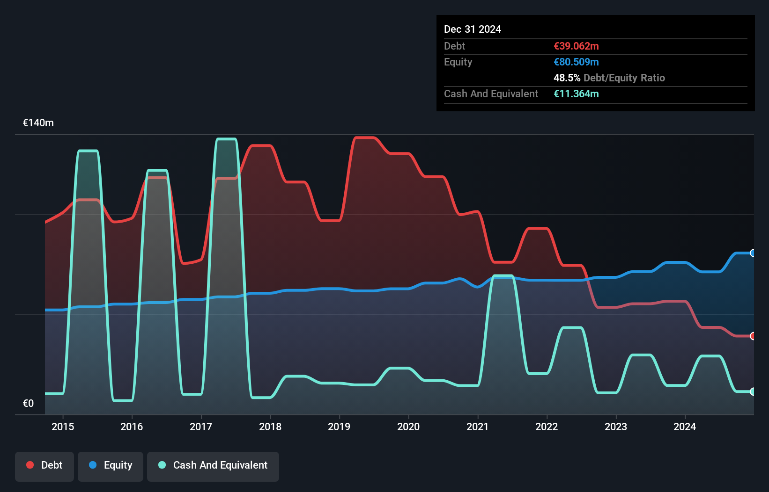
Task: Click the 2019 x-axis label
Action: (339, 427)
